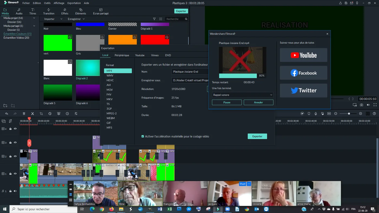Open the color correction palette tool
379x213 pixels.
50,114
